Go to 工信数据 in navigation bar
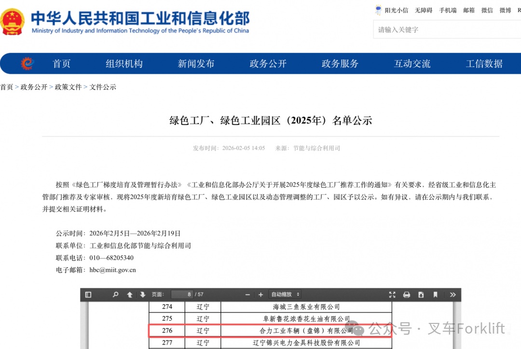This screenshot has width=521, height=349. pyautogui.click(x=484, y=64)
